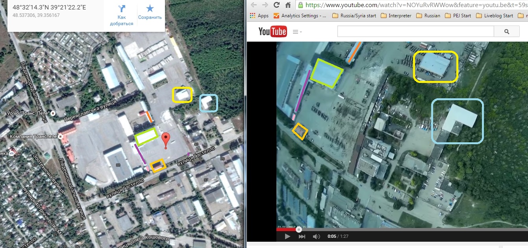Click the browser back arrow
This screenshot has height=248, width=528.
(254, 5)
